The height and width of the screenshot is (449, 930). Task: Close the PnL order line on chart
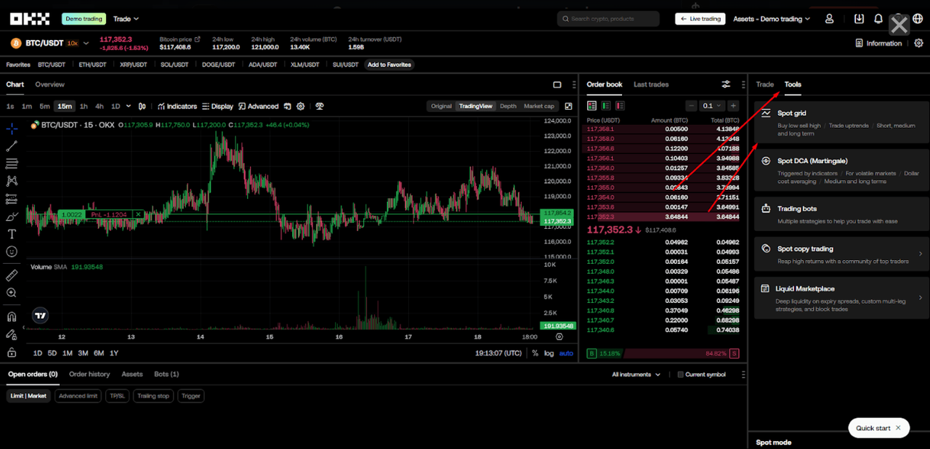pos(138,214)
